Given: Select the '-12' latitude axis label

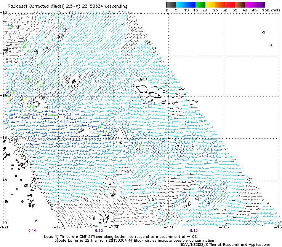Looking at the screenshot, I should [x=3, y=54].
